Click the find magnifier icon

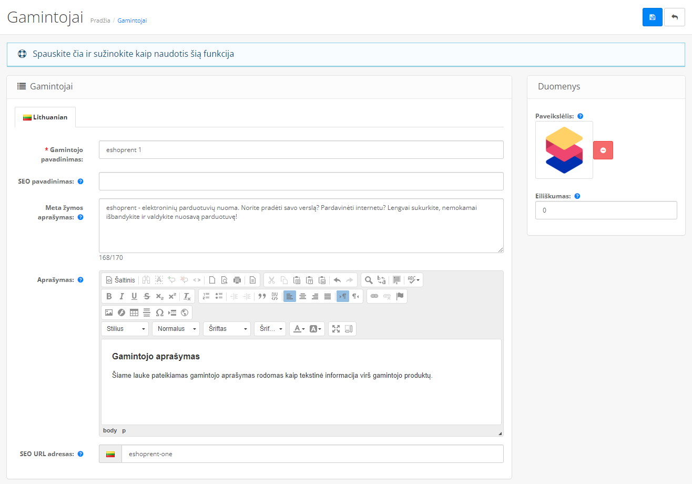coord(369,280)
